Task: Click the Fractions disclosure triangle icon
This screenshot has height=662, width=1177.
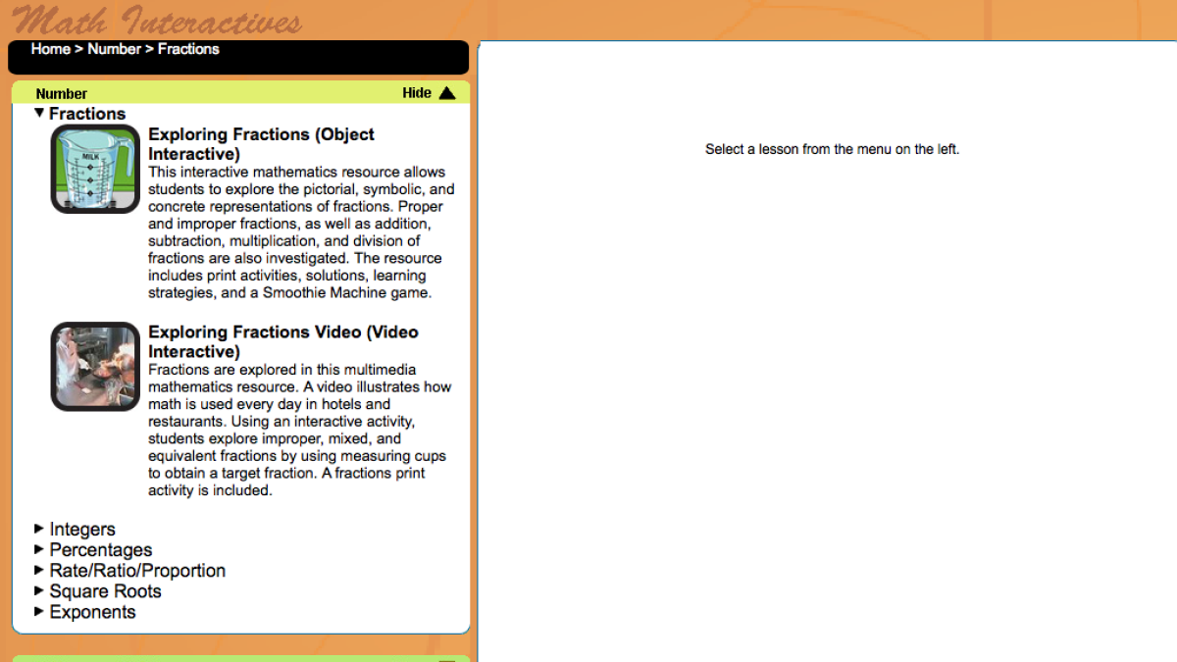Action: (x=39, y=113)
